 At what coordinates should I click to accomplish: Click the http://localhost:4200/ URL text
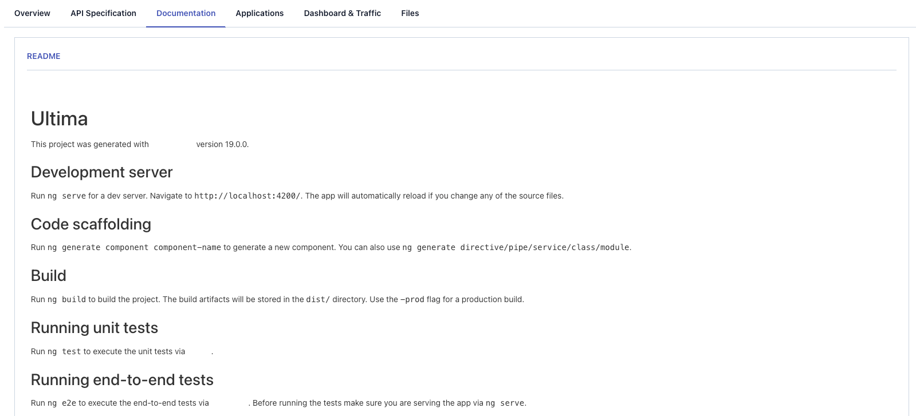247,196
